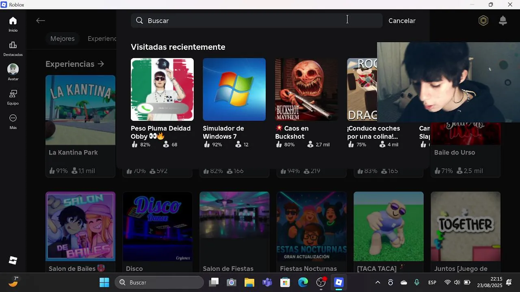
Task: Click the sync tray icon beside OneDrive
Action: pyautogui.click(x=391, y=282)
